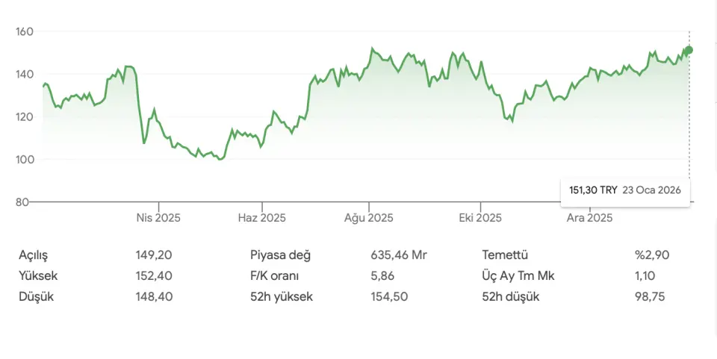Click the Piyasa değ label
Screen dimensions: 717x359
click(x=280, y=255)
